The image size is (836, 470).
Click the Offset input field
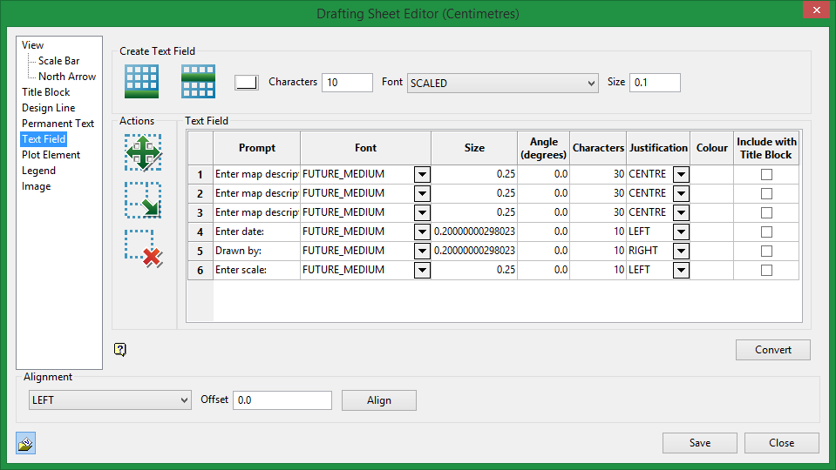(282, 400)
